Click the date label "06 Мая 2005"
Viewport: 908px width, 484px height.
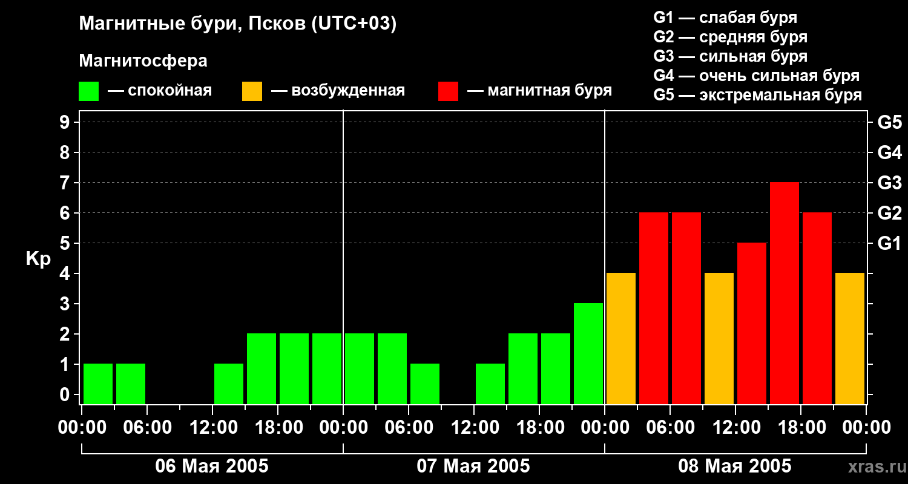[212, 466]
